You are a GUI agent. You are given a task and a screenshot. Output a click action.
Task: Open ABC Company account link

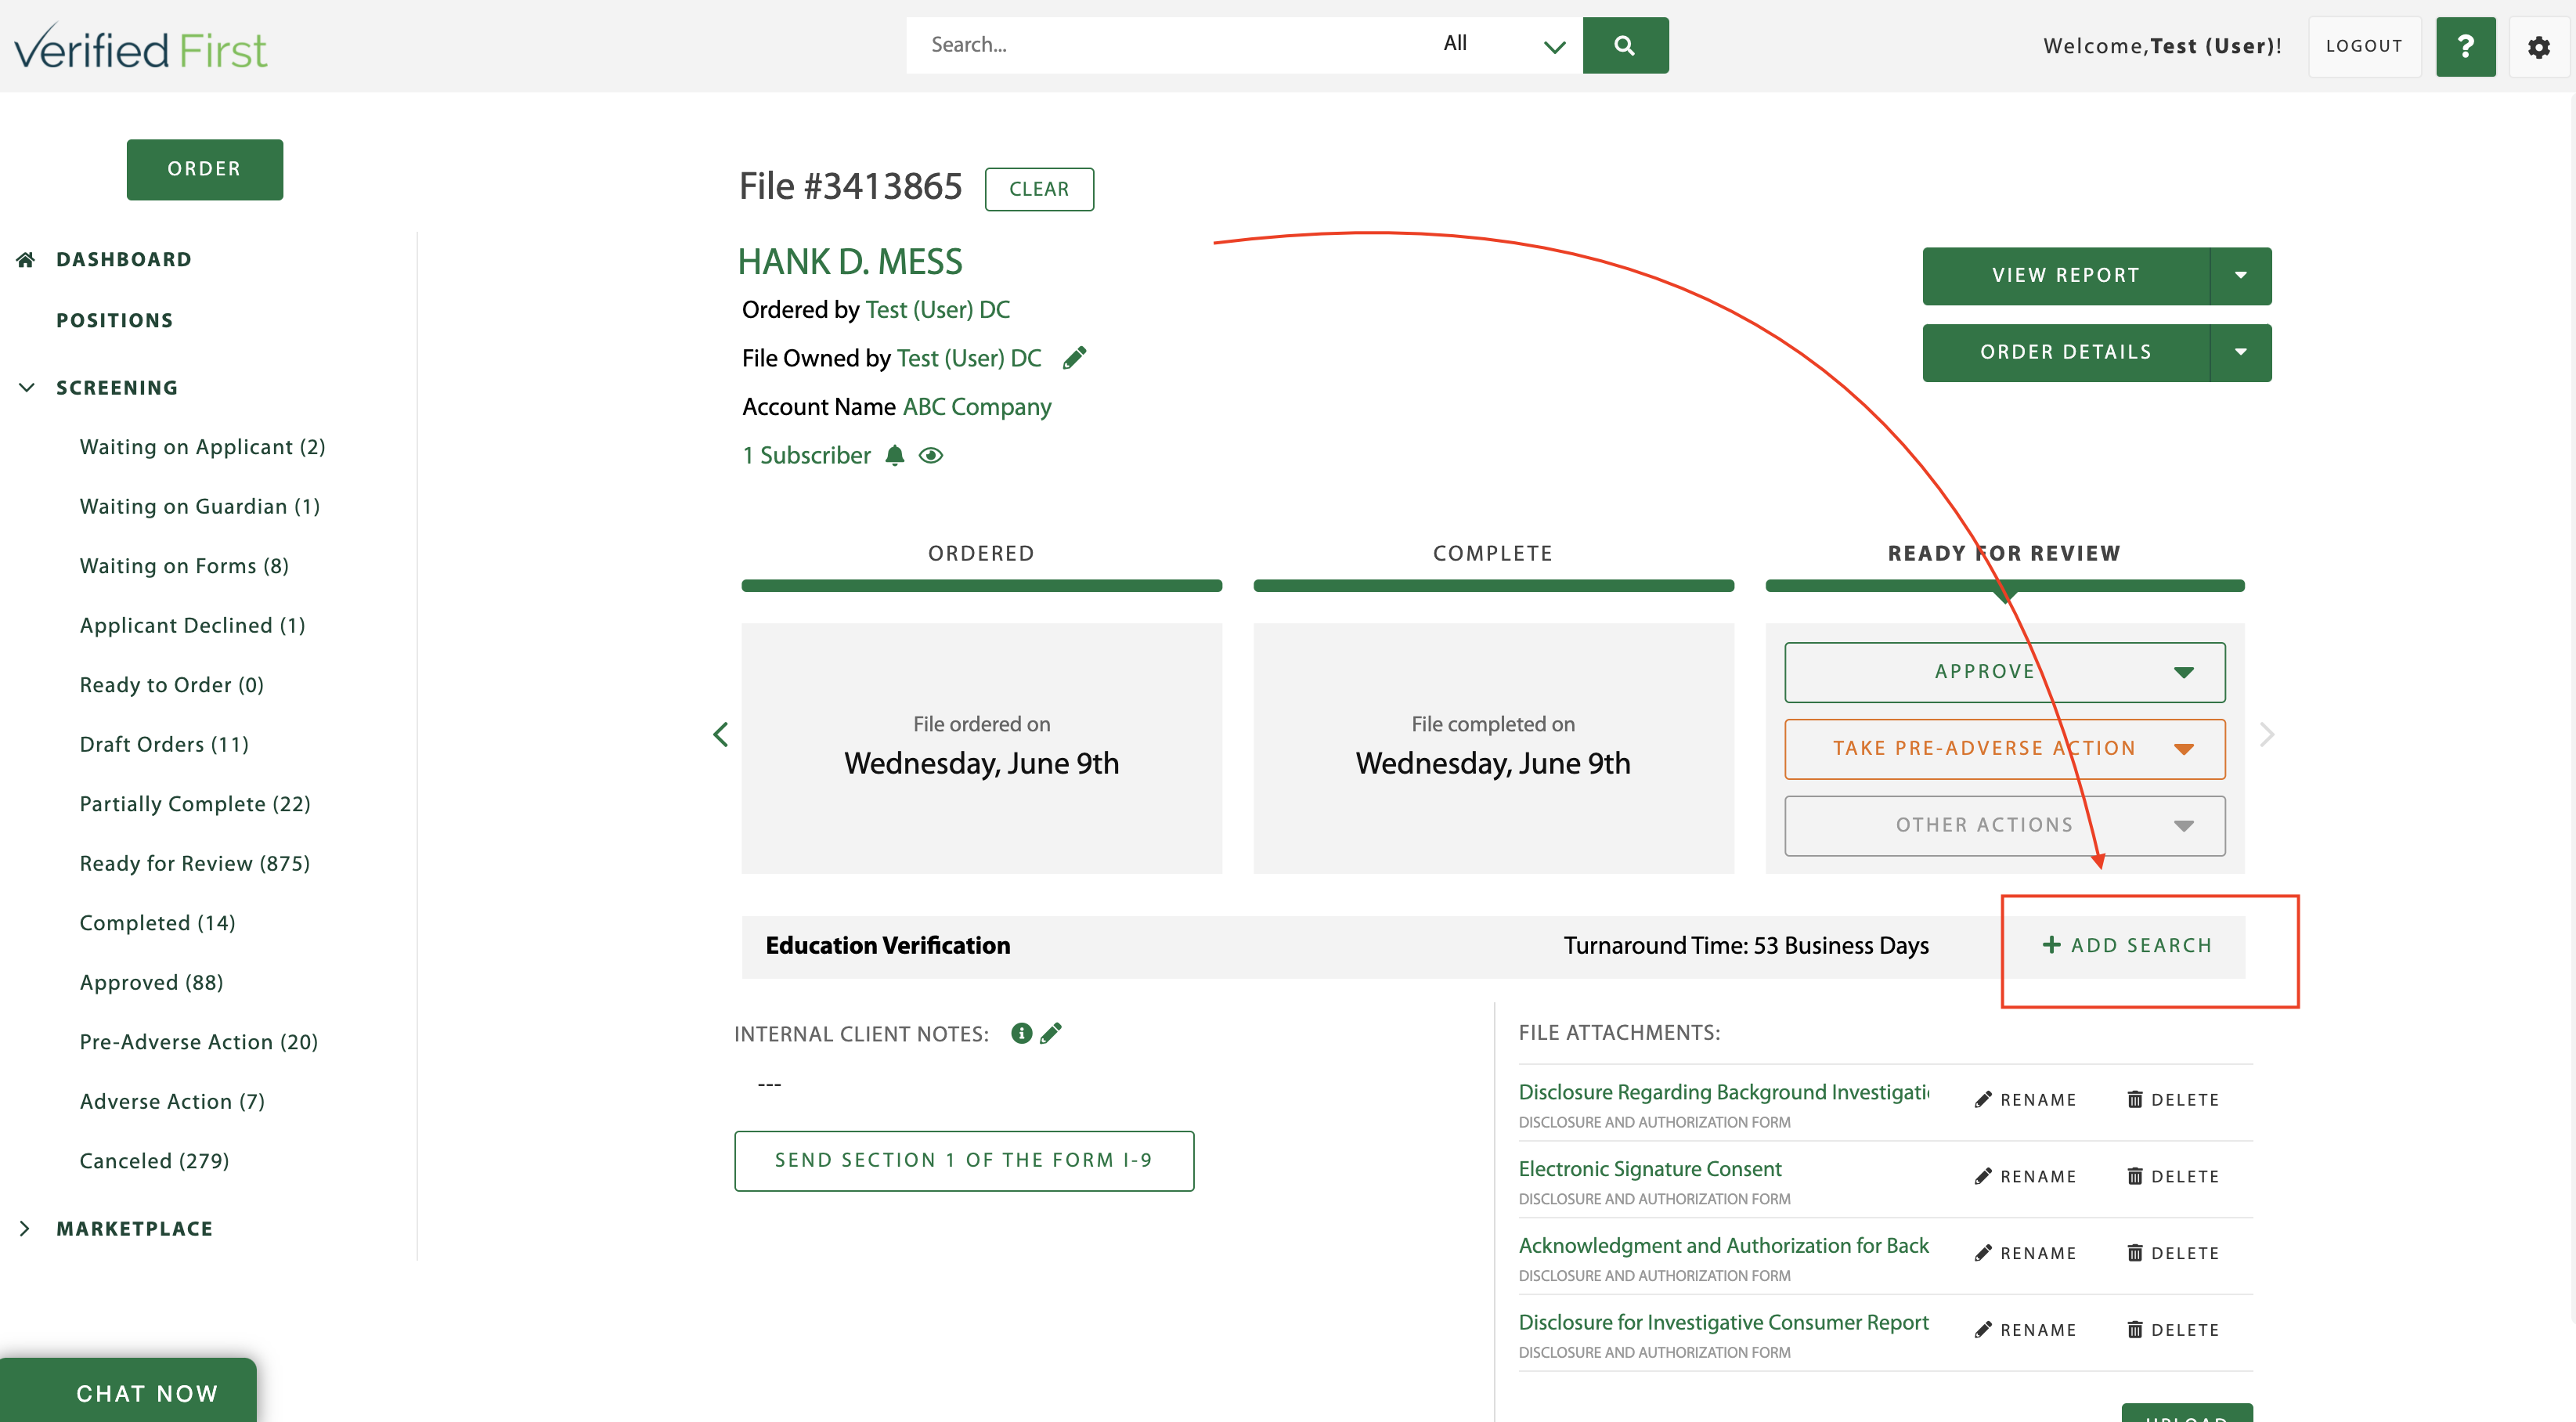[x=977, y=407]
